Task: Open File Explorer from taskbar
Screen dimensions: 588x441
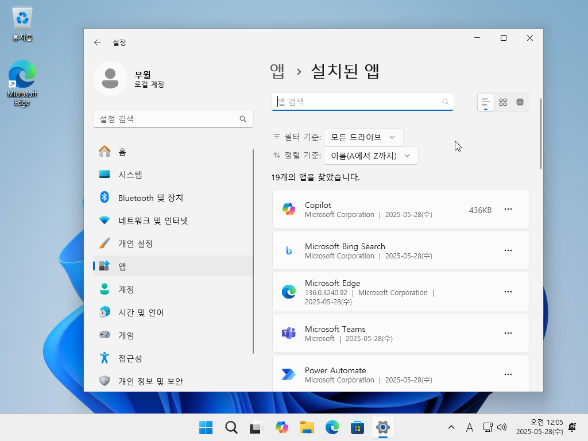Action: (307, 427)
